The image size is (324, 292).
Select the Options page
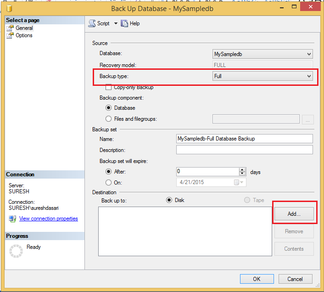pos(24,35)
